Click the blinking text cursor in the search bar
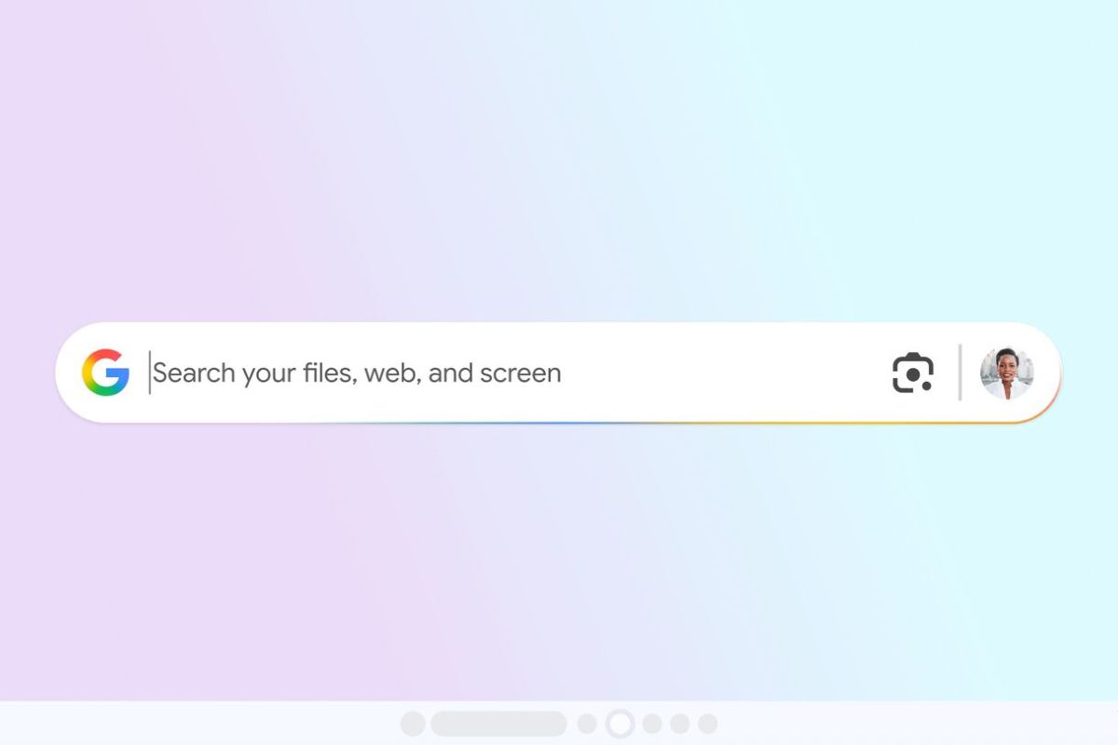The height and width of the screenshot is (745, 1118). [149, 372]
